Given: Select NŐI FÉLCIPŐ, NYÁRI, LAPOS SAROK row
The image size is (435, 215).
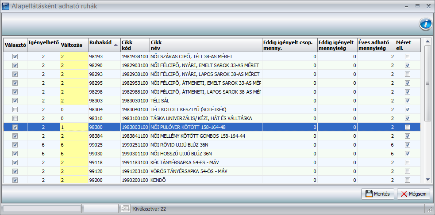Looking at the screenshot, I should coord(212,75).
